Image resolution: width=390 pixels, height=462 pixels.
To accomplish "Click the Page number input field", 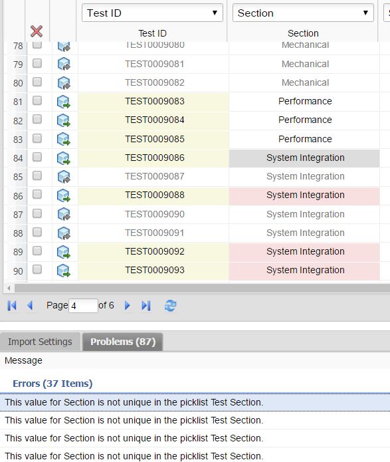I will click(83, 306).
